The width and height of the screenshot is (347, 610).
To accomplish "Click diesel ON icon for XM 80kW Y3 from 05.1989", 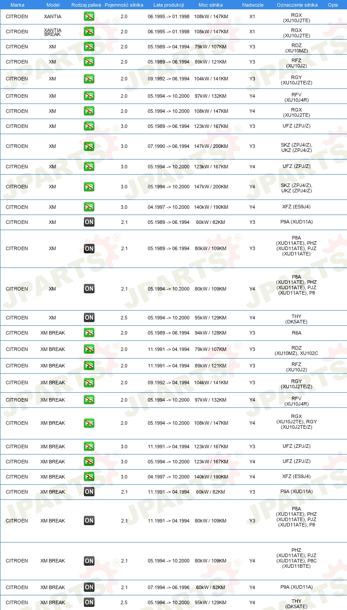I will 89,248.
